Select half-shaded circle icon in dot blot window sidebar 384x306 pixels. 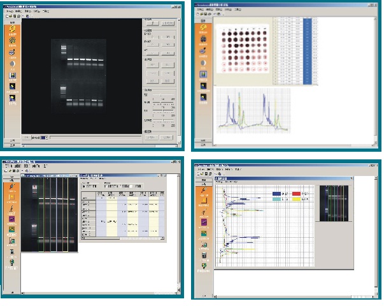coord(203,62)
